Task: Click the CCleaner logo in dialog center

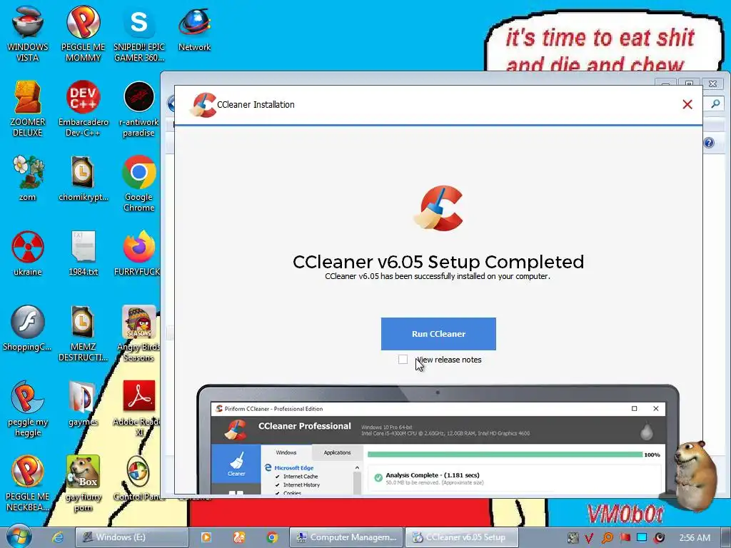Action: (438, 208)
